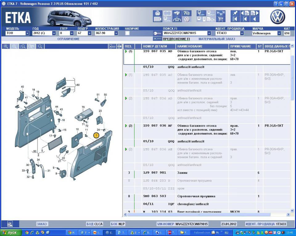Open the МАТЕРИАЛЬНЫЙ ЗАКАЗ tab
296x236 pixels.
[217, 39]
